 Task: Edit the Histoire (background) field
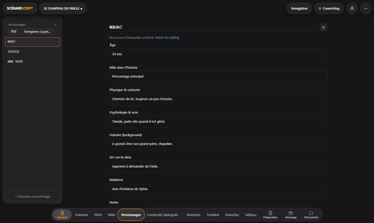(218, 144)
